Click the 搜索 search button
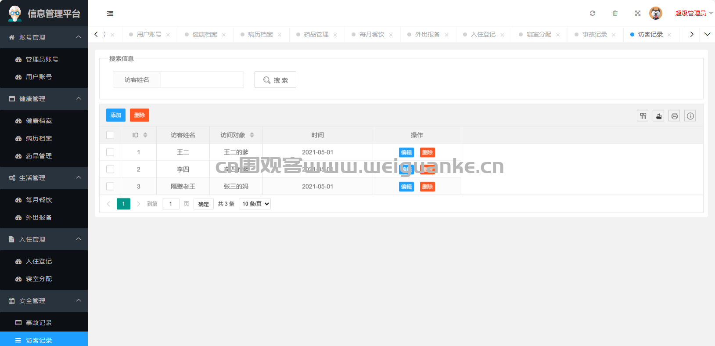 pyautogui.click(x=275, y=80)
